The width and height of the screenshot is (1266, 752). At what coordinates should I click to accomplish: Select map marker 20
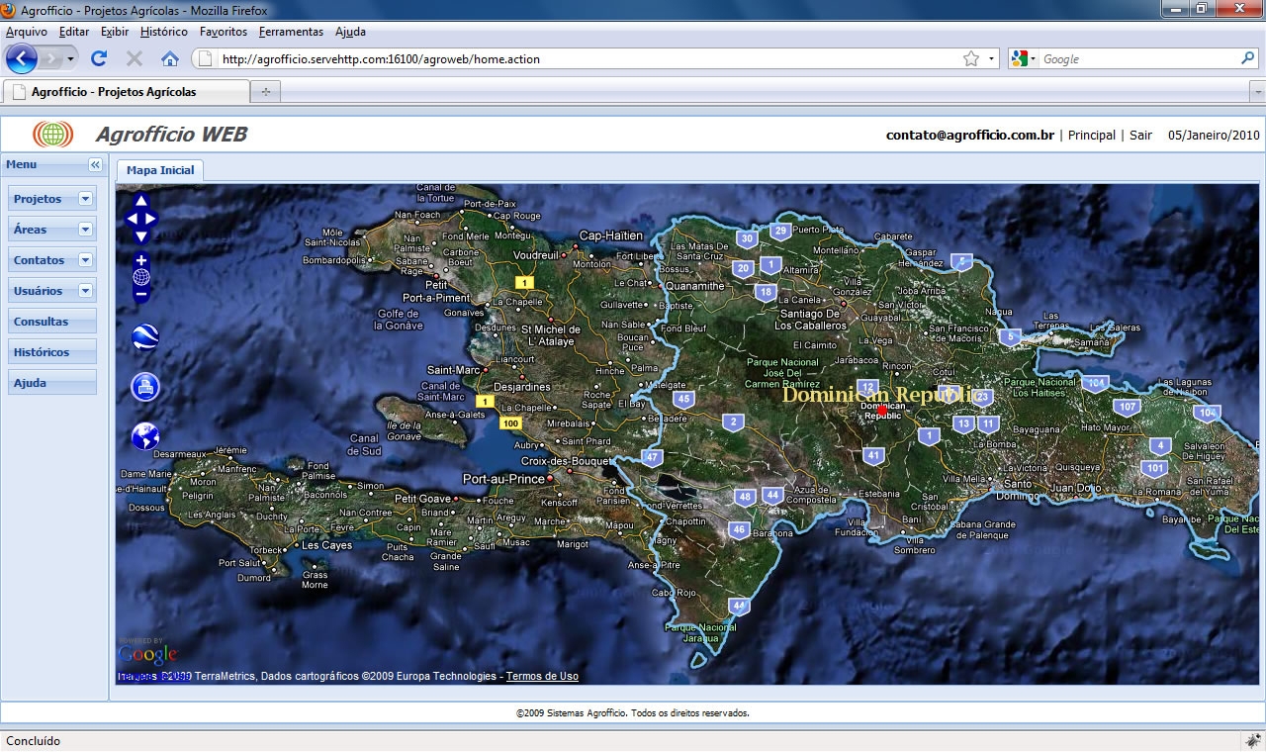click(744, 268)
